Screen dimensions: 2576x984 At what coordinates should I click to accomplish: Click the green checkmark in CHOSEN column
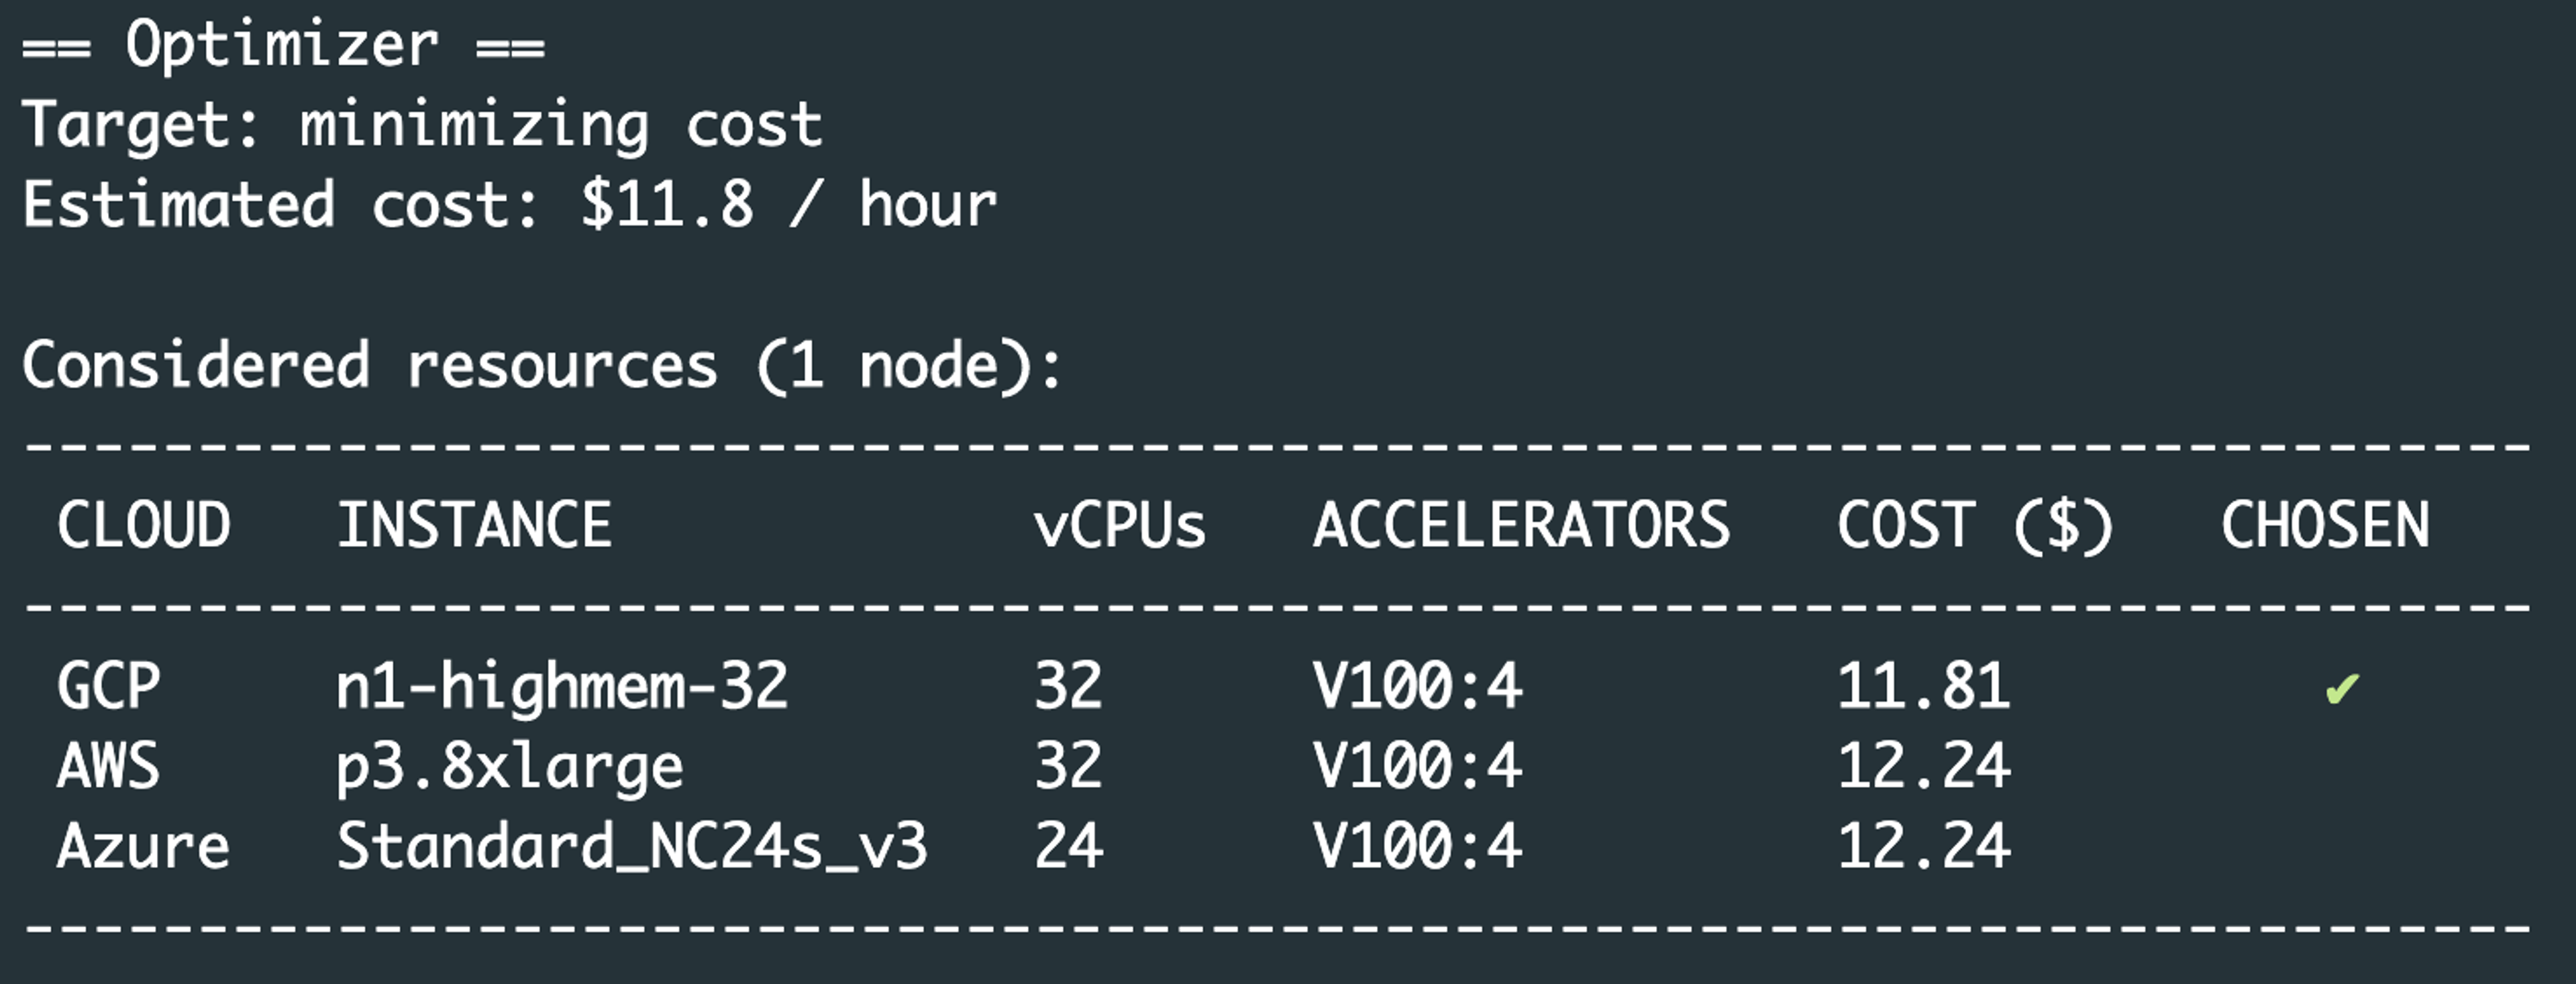[x=2342, y=688]
